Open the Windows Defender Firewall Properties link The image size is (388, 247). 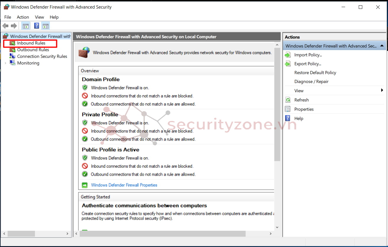[124, 185]
